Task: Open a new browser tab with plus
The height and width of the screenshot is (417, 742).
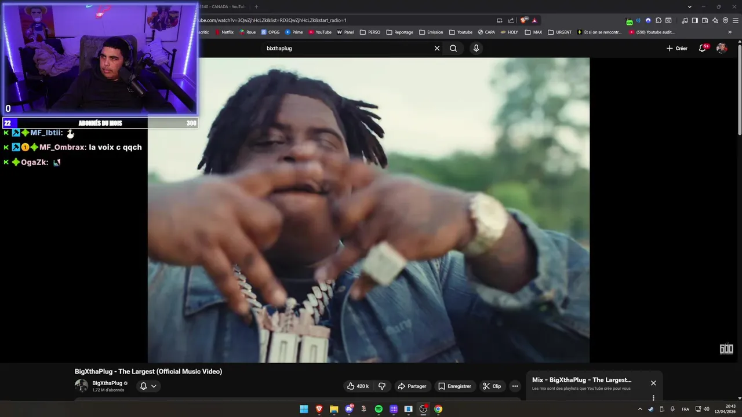Action: (256, 6)
